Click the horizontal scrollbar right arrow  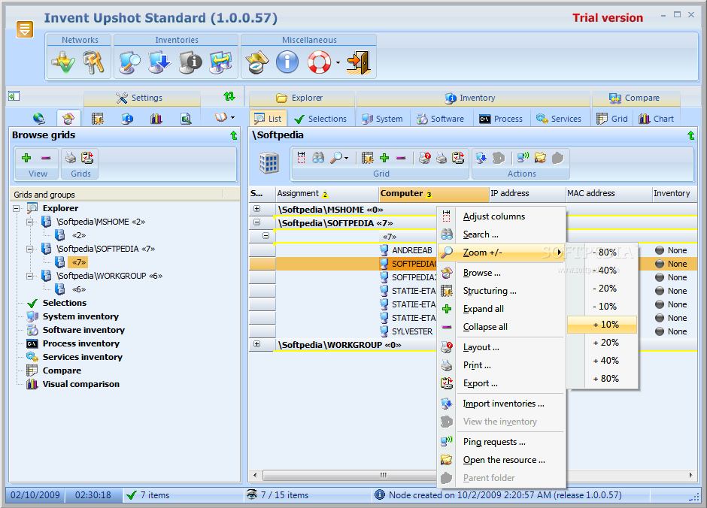690,475
